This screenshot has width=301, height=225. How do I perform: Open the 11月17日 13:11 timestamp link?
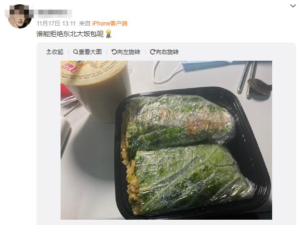(x=56, y=24)
